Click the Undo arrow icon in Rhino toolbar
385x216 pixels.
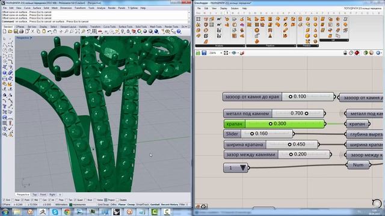tap(49, 31)
